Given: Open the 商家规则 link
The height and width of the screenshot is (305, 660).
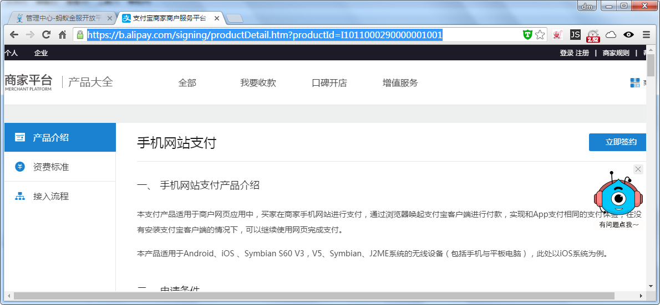Looking at the screenshot, I should [616, 53].
